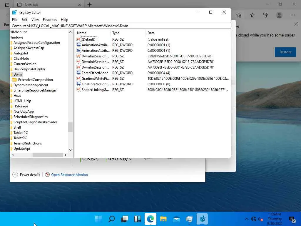Click the tree pane horizontal scrollbar thumb

(47, 155)
